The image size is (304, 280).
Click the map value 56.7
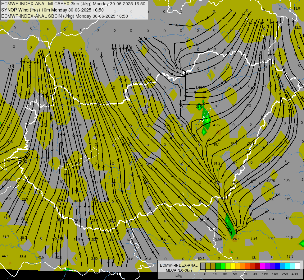tap(8, 180)
